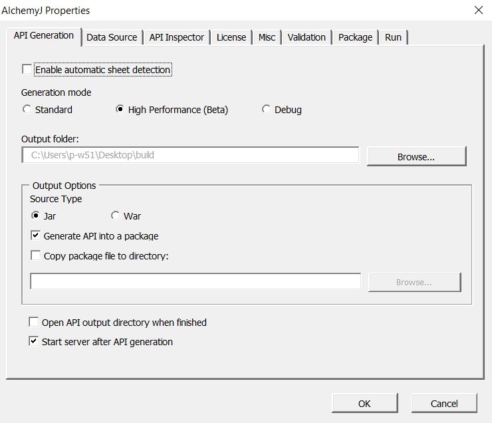Switch to the Data Source tab

112,37
